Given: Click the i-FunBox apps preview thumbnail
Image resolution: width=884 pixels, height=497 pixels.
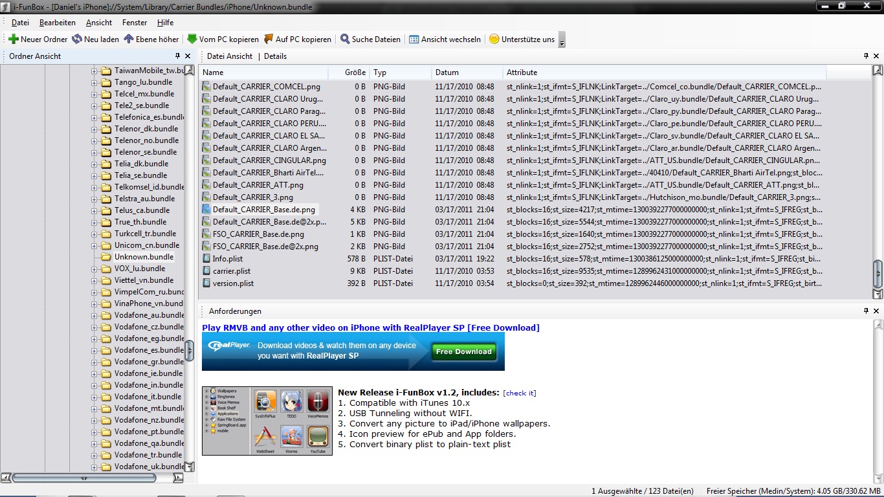Looking at the screenshot, I should 267,421.
